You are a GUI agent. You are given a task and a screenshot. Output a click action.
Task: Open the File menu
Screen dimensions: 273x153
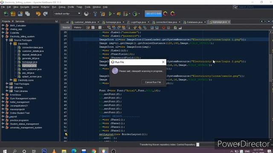tap(3, 7)
